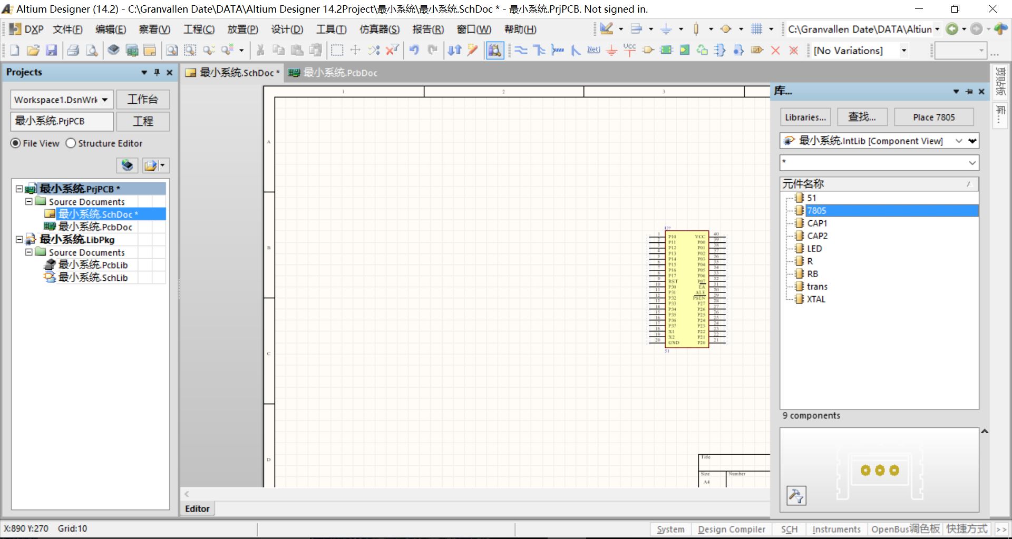Activate select-inside-area rectangle tool
The width and height of the screenshot is (1012, 539).
tap(337, 51)
